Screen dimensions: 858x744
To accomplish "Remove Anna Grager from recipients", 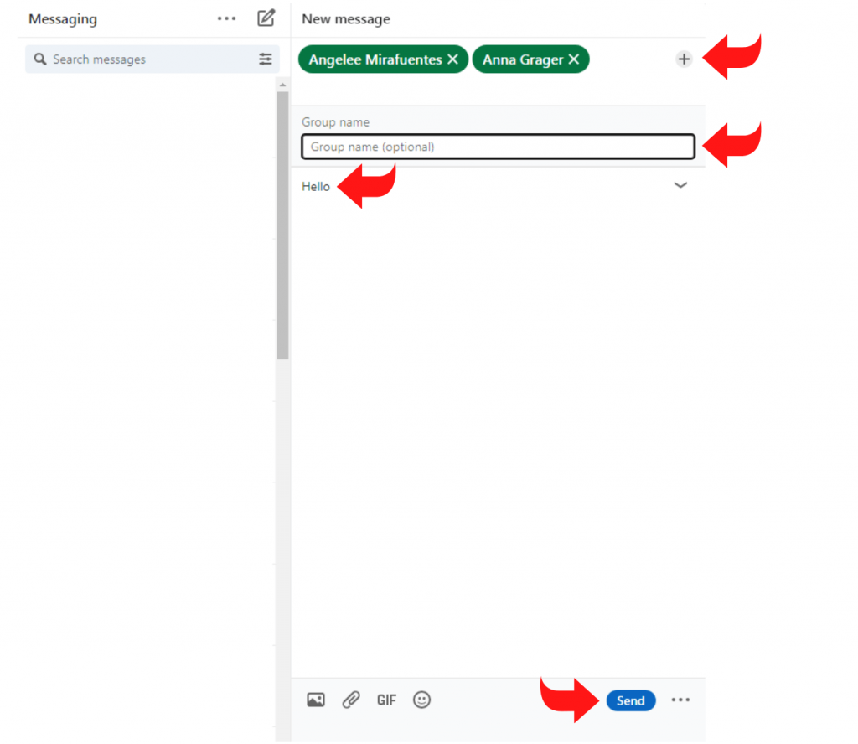I will click(574, 59).
